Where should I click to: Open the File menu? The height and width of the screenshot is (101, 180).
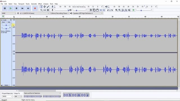click(x=2, y=4)
